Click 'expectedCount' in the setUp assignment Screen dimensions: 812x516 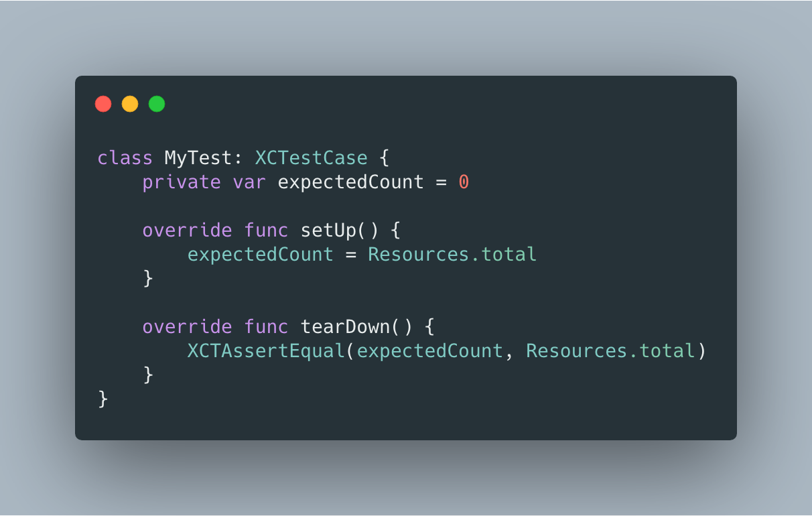(261, 255)
